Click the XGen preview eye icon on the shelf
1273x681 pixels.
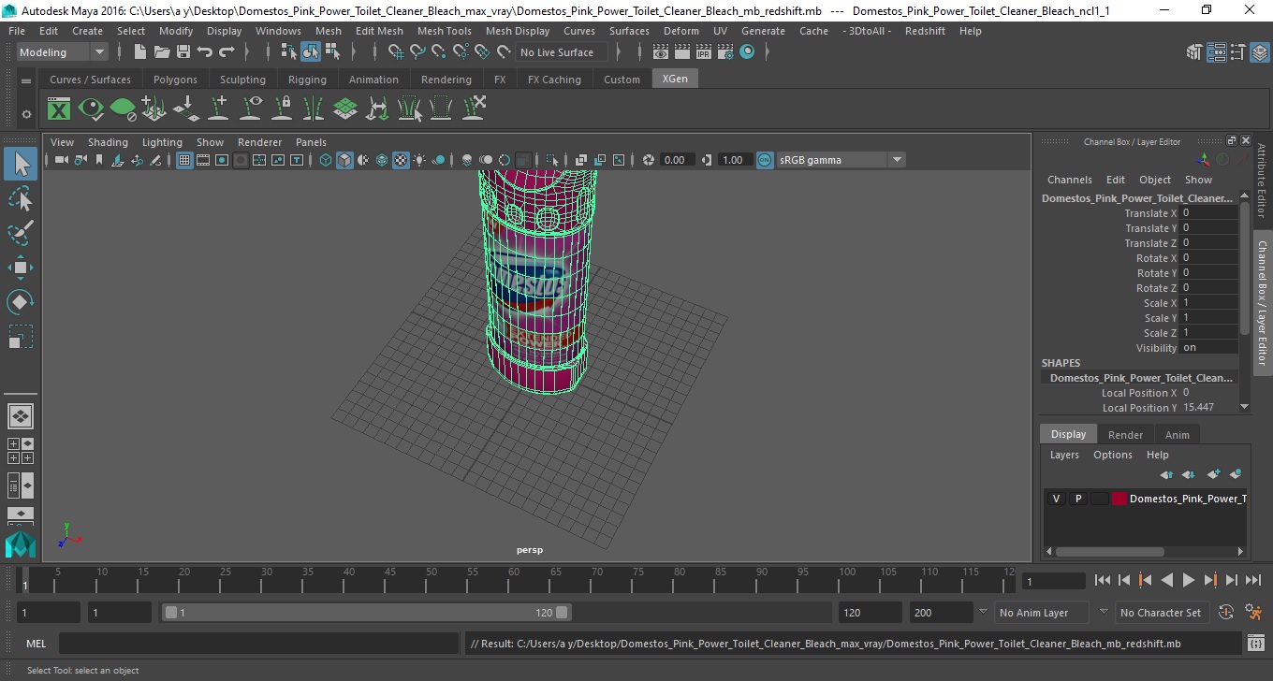click(x=91, y=109)
